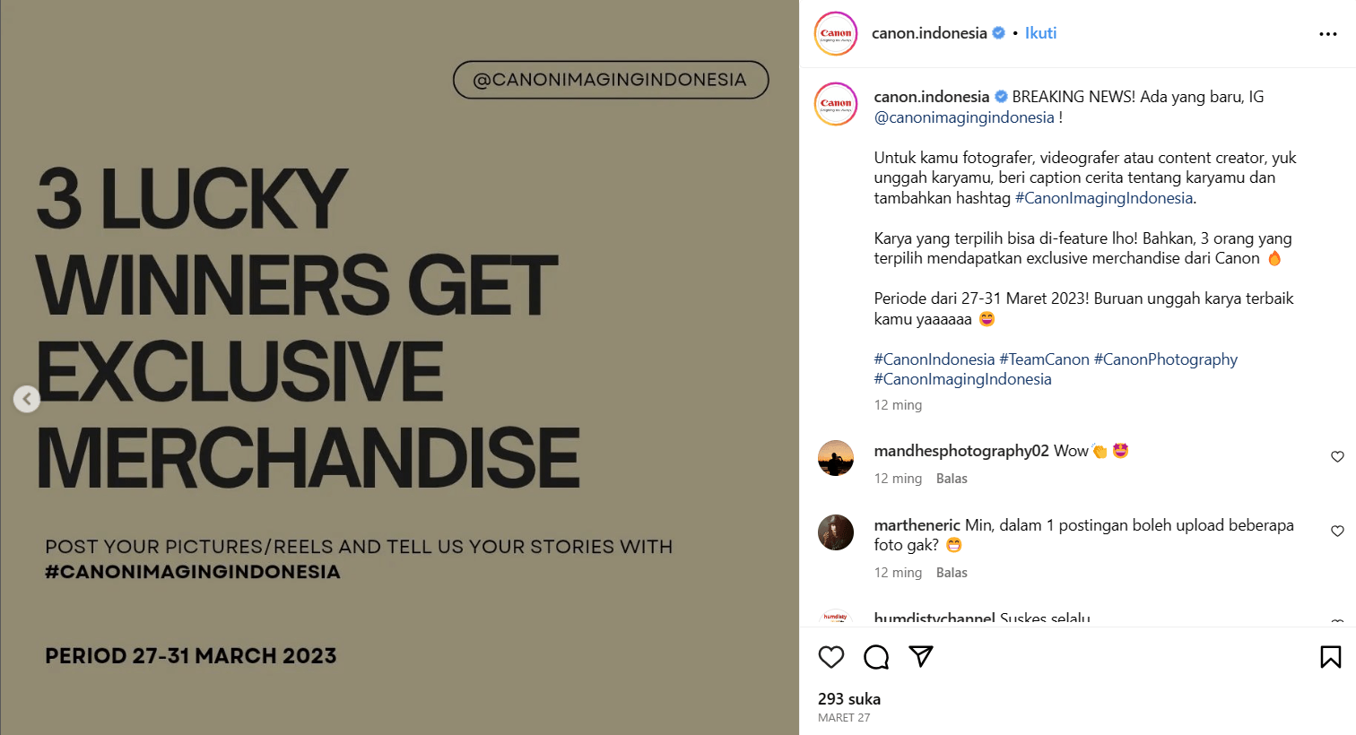
Task: Open the three-dot more options menu
Action: [x=1328, y=34]
